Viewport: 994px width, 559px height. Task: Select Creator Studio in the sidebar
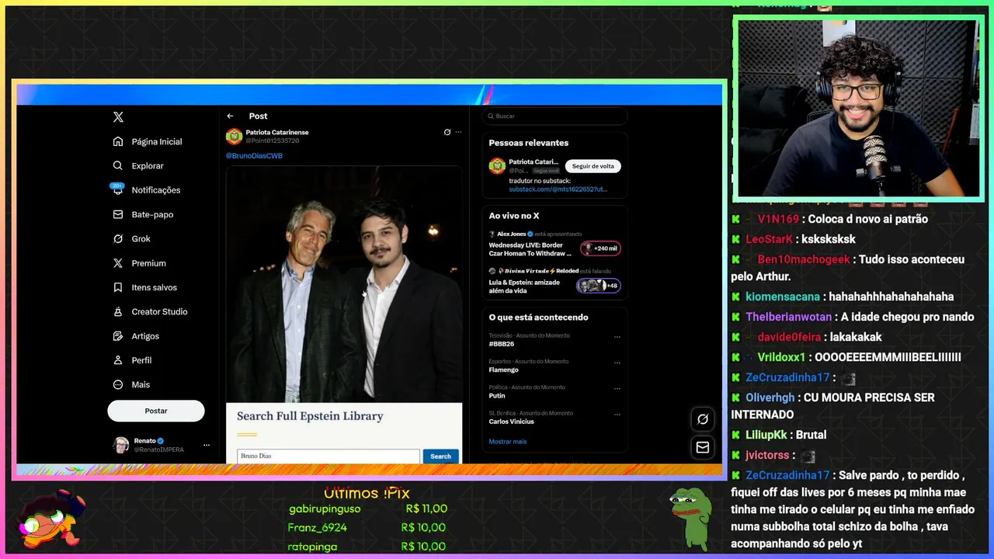click(159, 311)
